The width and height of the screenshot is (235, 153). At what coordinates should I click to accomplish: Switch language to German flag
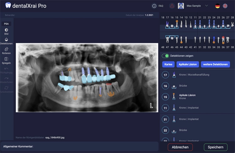217,6
